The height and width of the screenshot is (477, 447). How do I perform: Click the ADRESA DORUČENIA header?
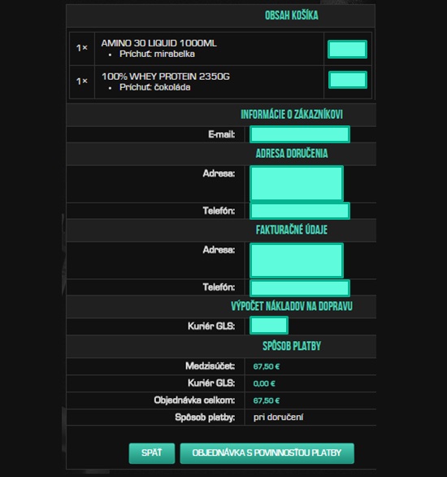tap(292, 153)
